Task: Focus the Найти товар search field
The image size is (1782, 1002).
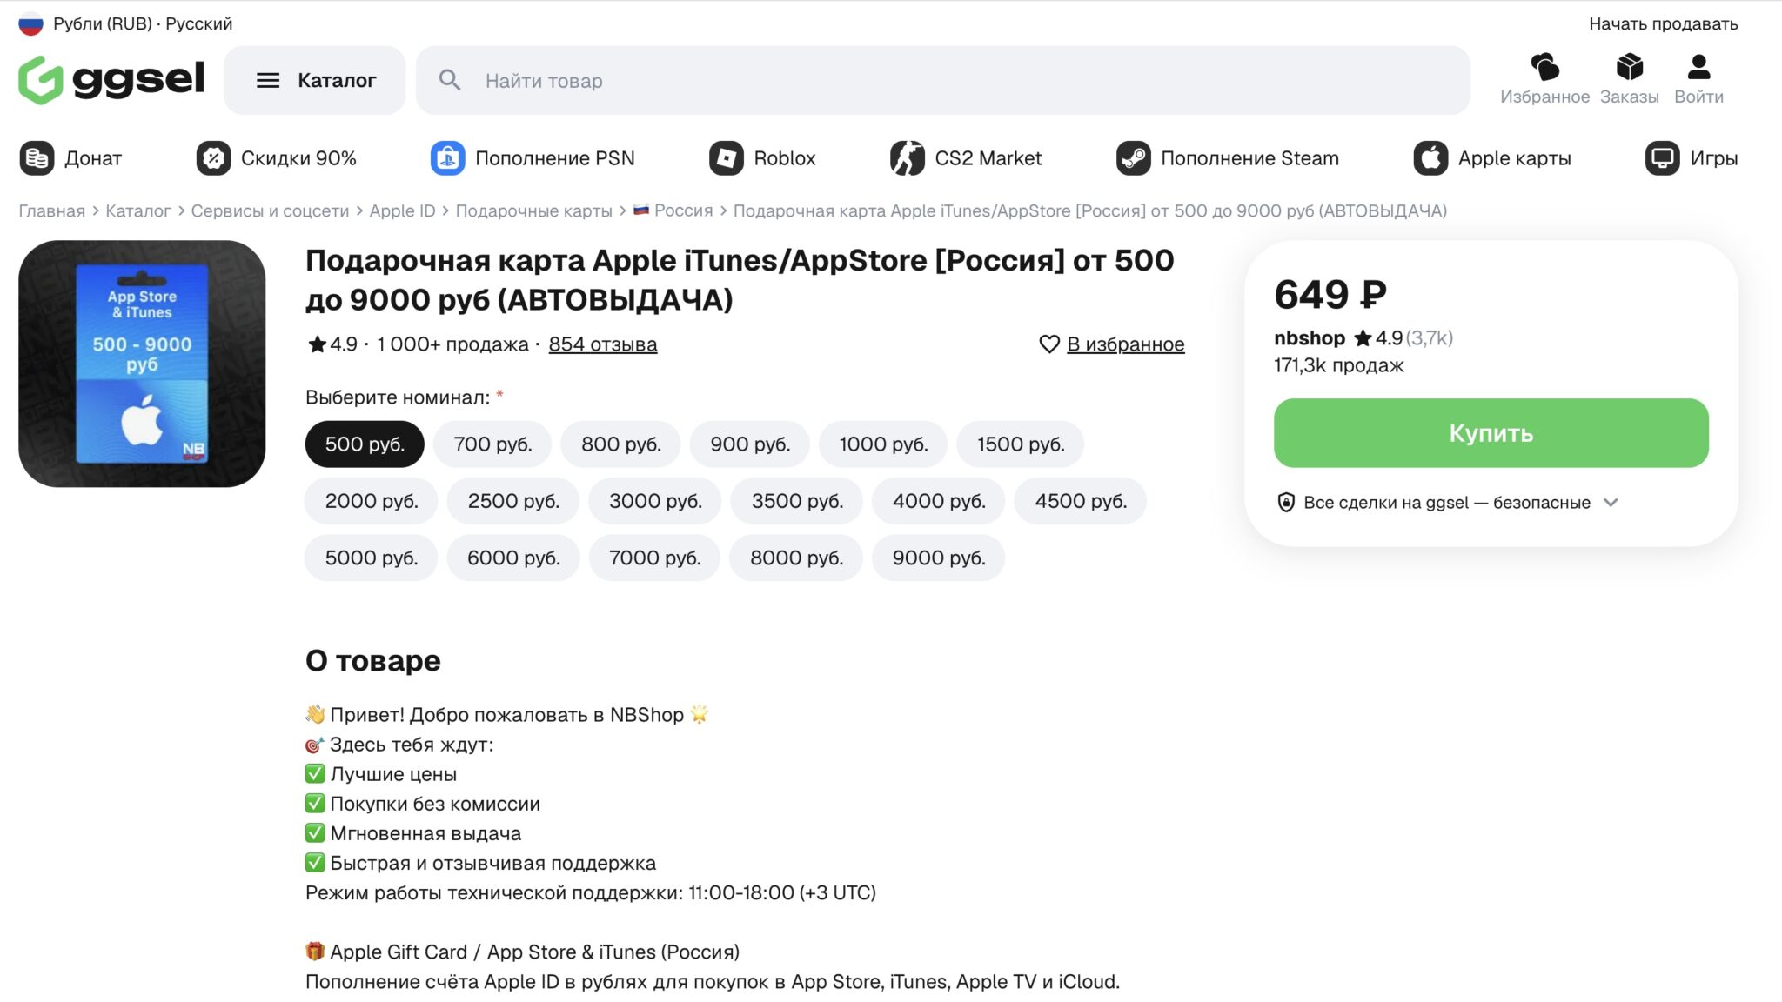Action: pos(943,81)
